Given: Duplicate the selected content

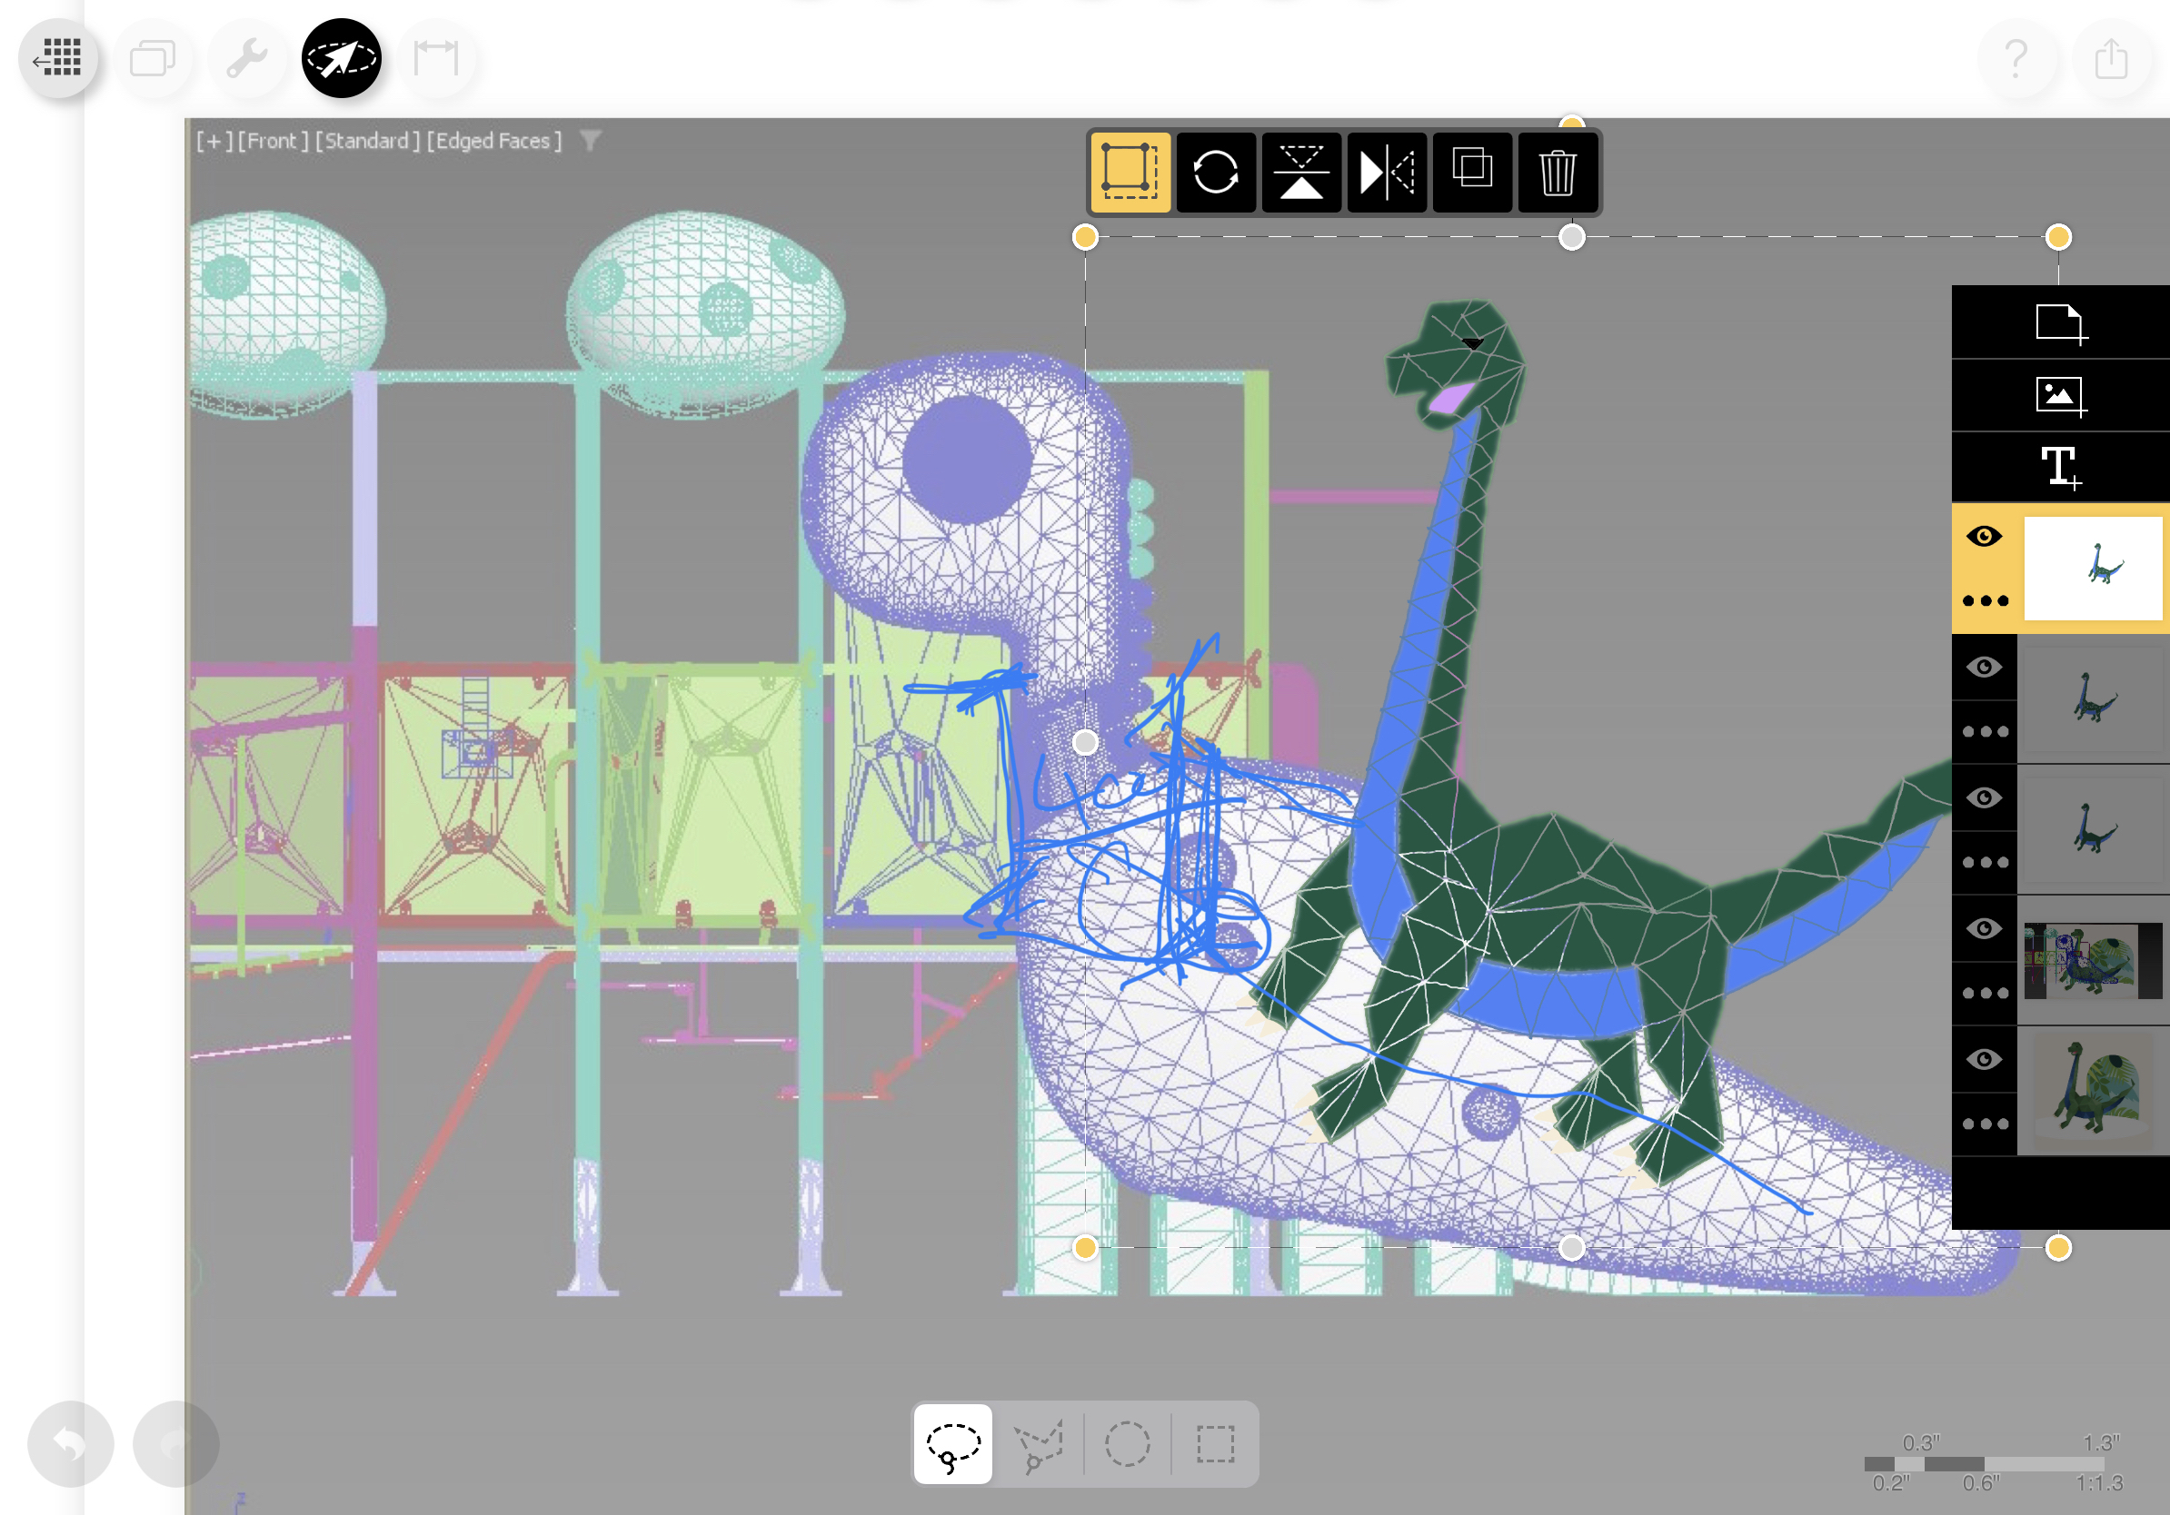Looking at the screenshot, I should [1471, 171].
